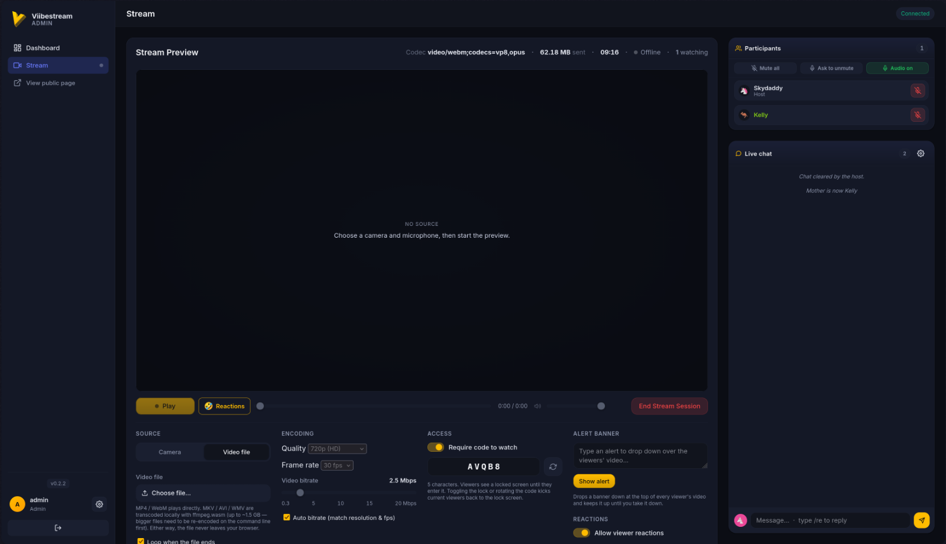Image resolution: width=946 pixels, height=544 pixels.
Task: Click the '20 Mbps' bitrate scale label
Action: coord(406,504)
